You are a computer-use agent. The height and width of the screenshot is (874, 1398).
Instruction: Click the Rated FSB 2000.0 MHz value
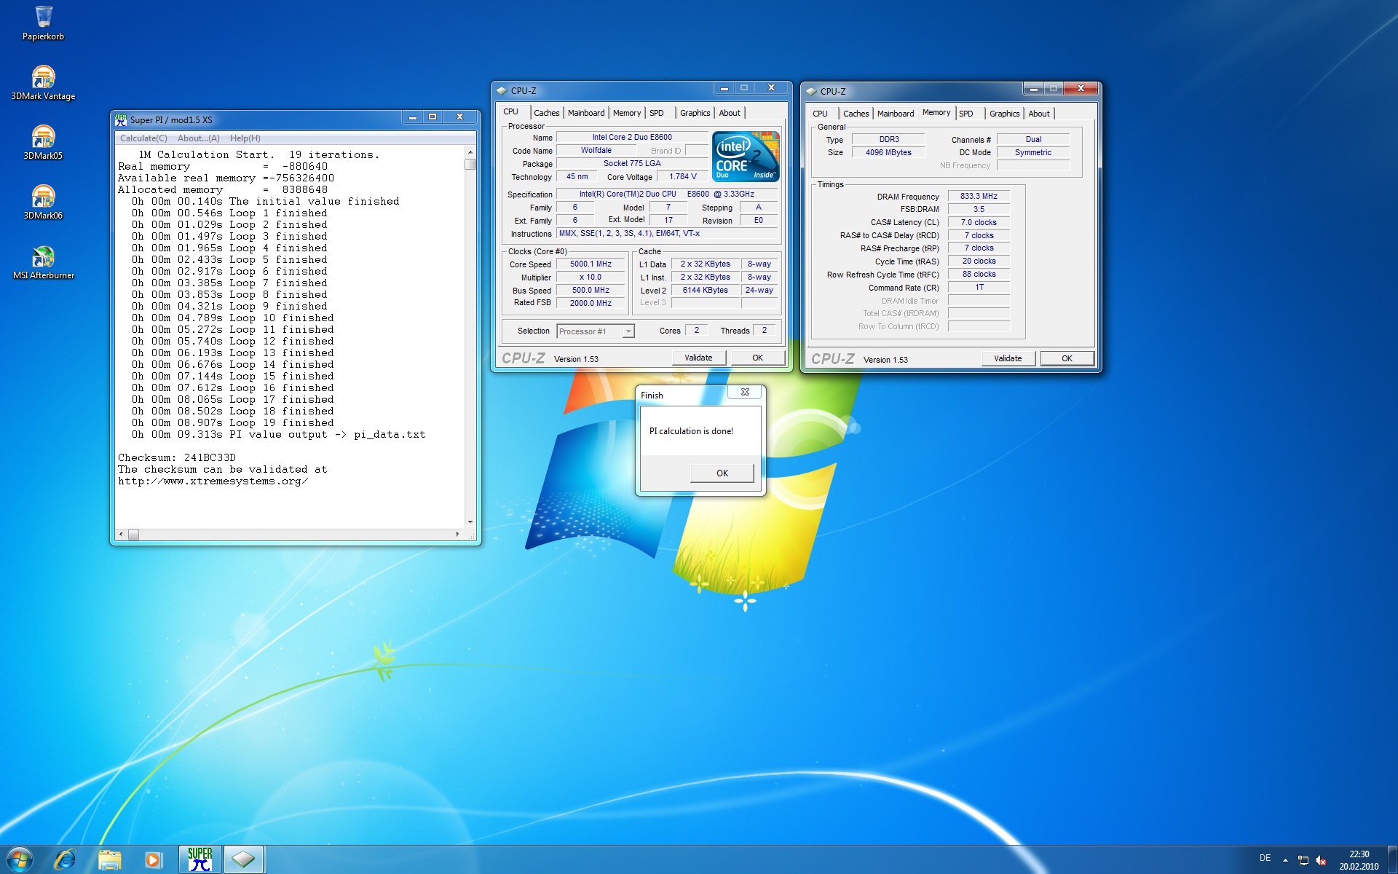tap(591, 304)
